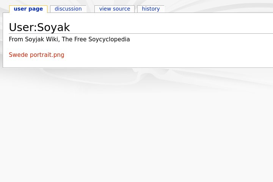Click the word Soyak in the title
Screen dimensions: 273x182
[53, 27]
